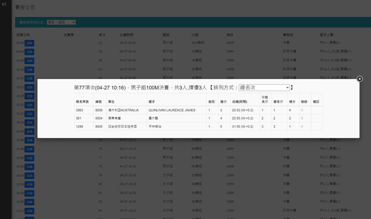Click the 報名序號 column header

(x=82, y=102)
